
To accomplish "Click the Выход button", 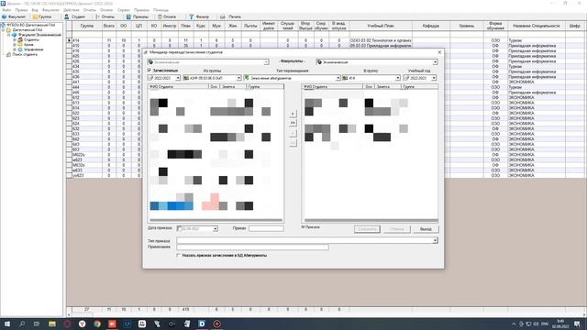I will (x=426, y=229).
